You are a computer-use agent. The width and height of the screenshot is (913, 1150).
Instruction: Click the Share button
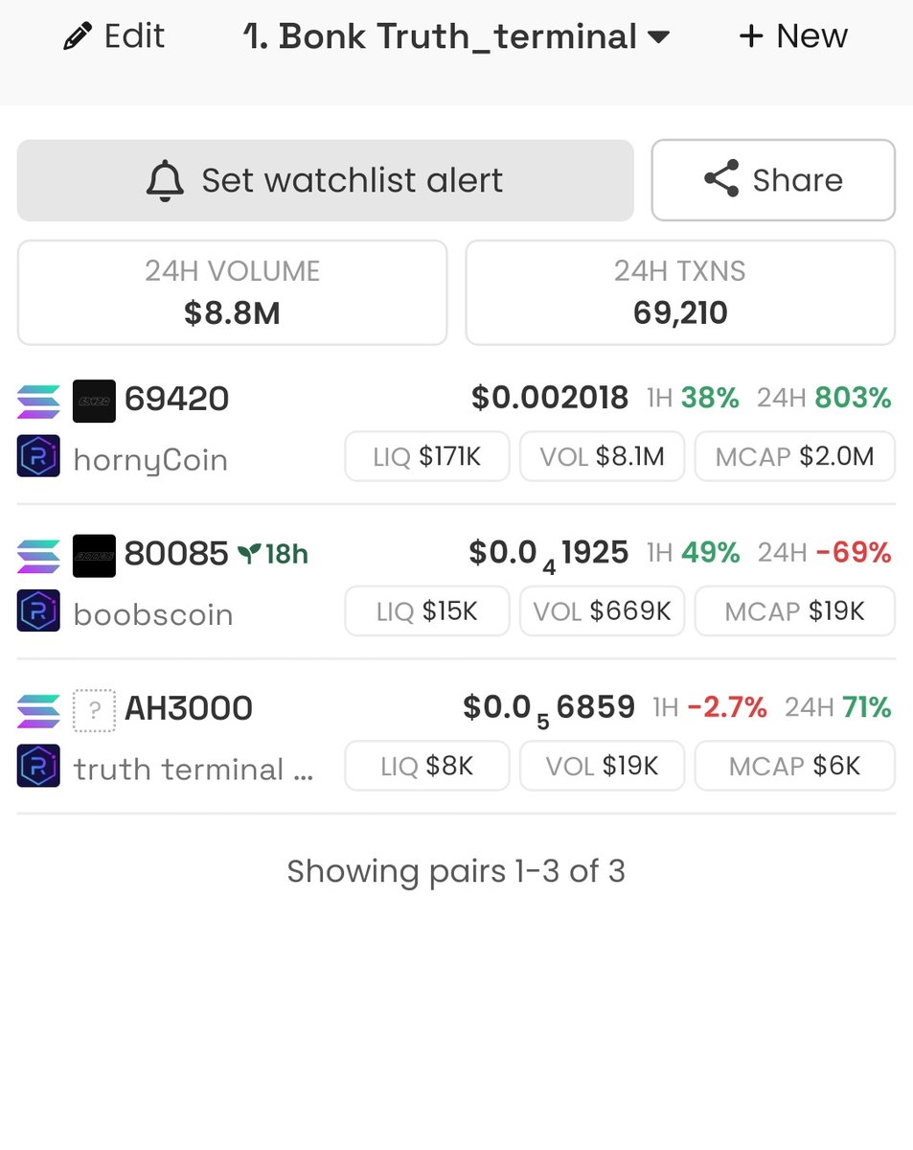(x=773, y=180)
